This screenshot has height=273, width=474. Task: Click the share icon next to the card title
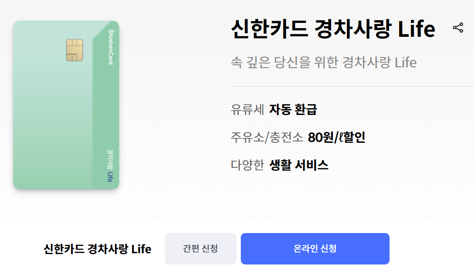(x=458, y=28)
